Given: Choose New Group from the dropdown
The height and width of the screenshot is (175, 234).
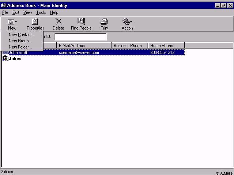Looking at the screenshot, I should coord(20,41).
